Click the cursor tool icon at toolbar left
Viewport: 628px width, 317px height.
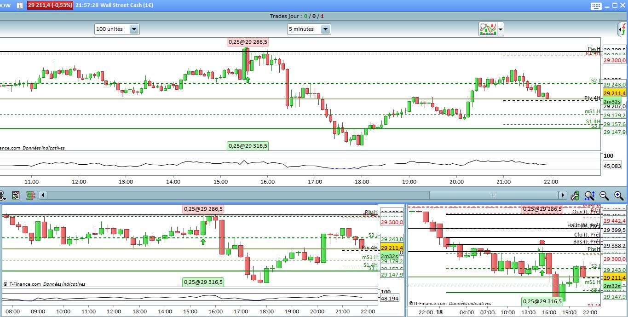point(2,195)
